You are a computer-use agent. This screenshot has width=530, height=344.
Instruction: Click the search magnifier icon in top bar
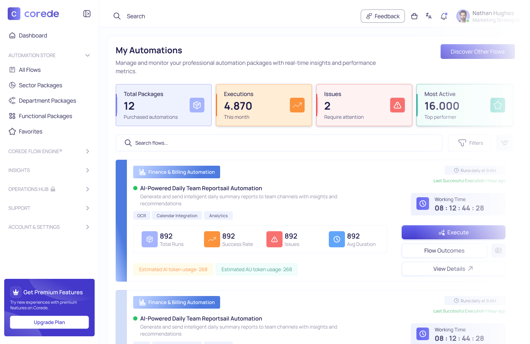pos(117,16)
